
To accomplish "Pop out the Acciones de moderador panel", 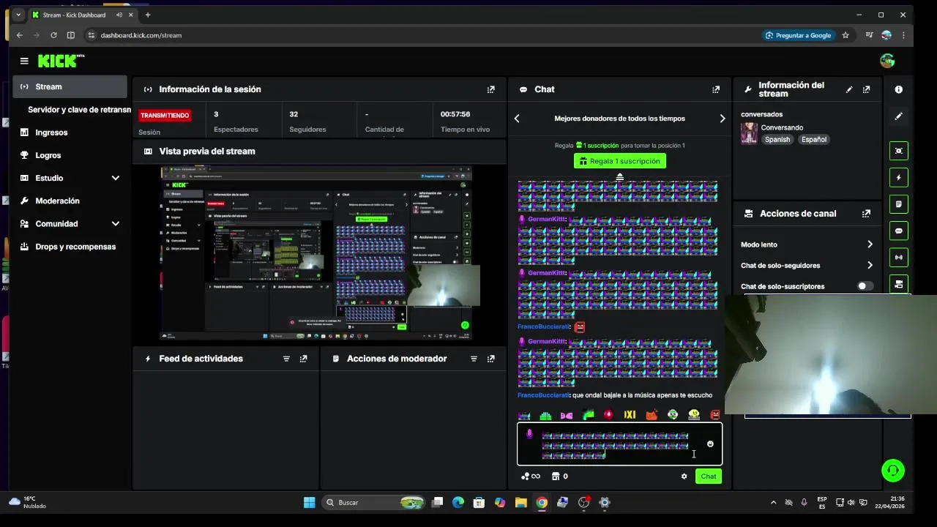I will coord(490,359).
